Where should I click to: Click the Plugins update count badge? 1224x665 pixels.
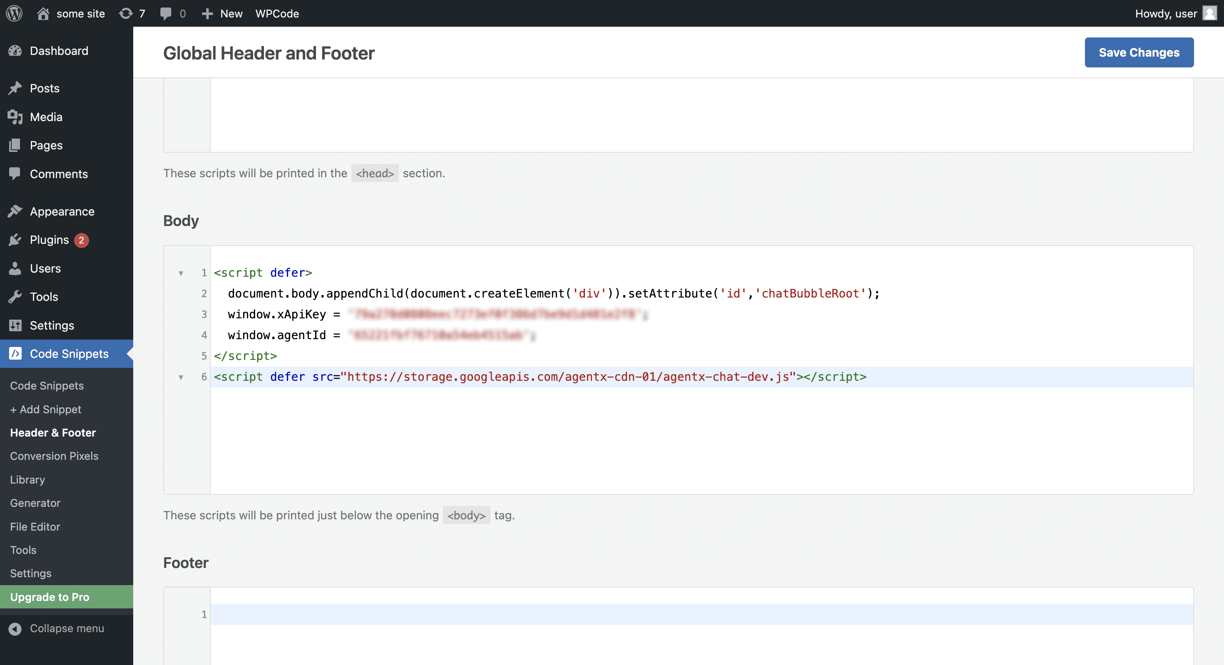(x=81, y=241)
